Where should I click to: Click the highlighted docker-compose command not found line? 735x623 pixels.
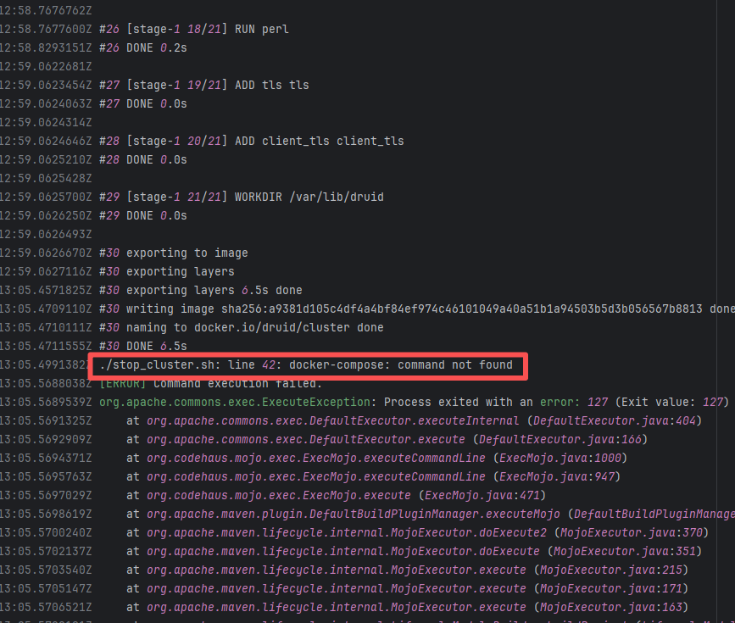click(x=306, y=365)
